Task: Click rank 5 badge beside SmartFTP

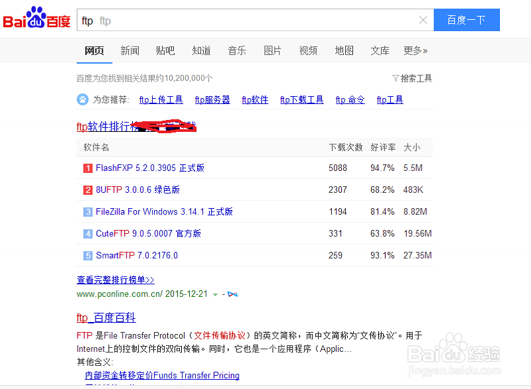Action: coord(88,256)
